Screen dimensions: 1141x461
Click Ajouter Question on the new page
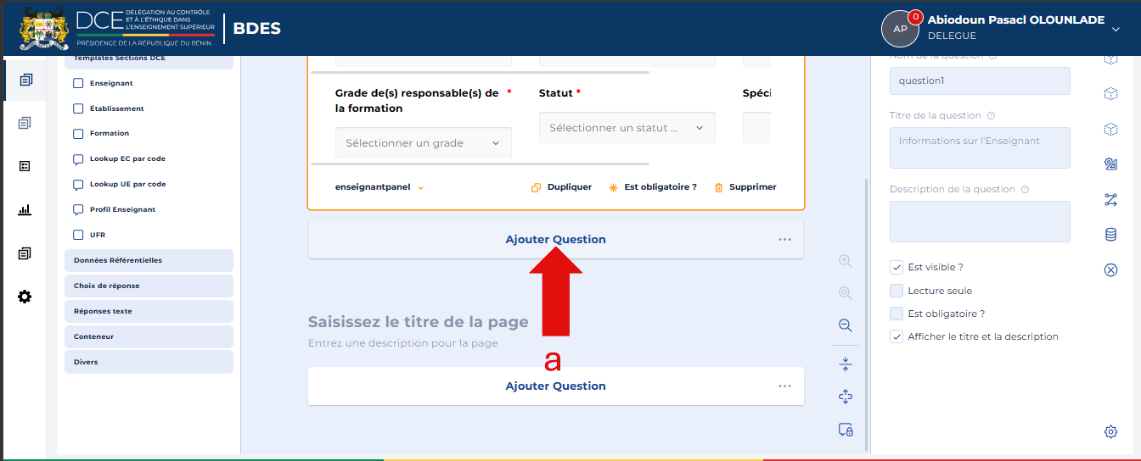(555, 386)
